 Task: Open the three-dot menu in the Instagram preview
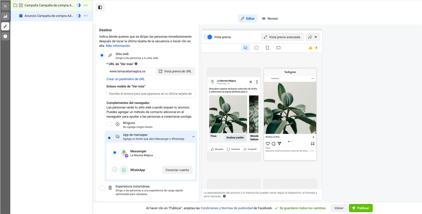coord(313,78)
